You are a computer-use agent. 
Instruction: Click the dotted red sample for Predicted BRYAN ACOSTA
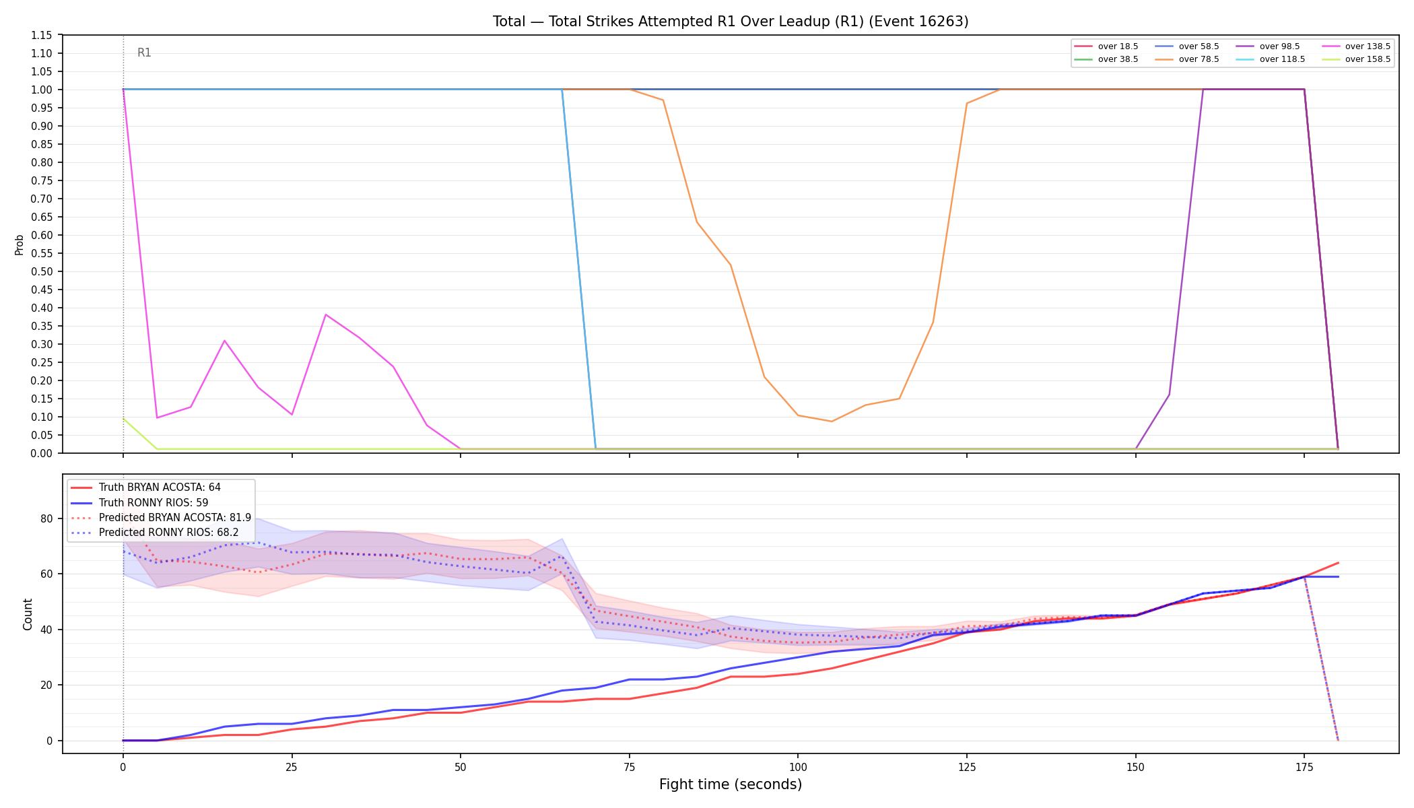click(82, 518)
